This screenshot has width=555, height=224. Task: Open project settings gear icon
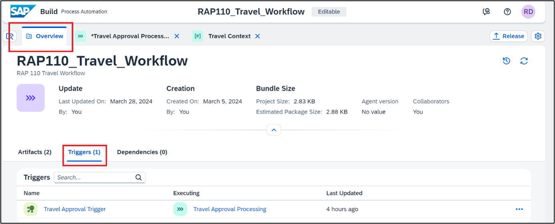point(538,36)
